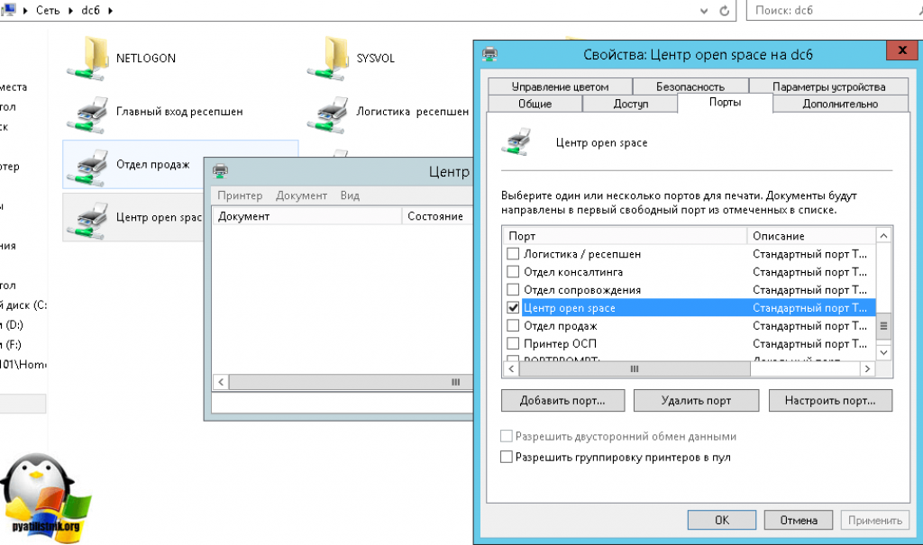Screen dimensions: 923x545
Task: Click the Состояние column header in print queue
Action: [x=437, y=216]
